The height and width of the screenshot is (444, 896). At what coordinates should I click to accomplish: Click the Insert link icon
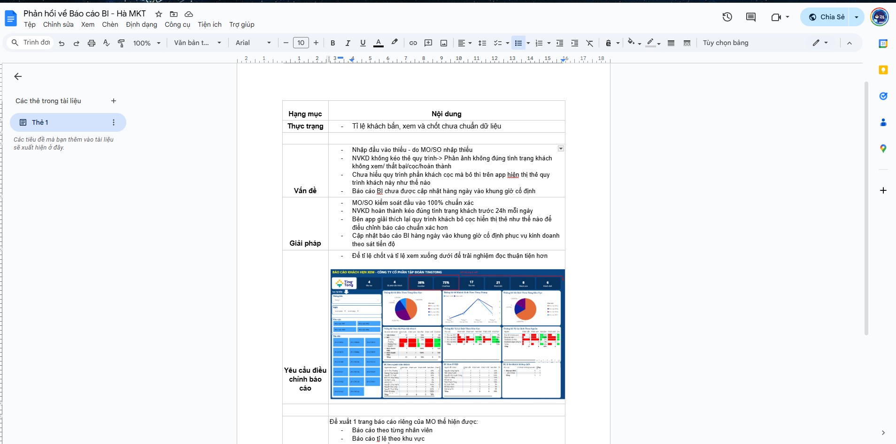coord(413,43)
